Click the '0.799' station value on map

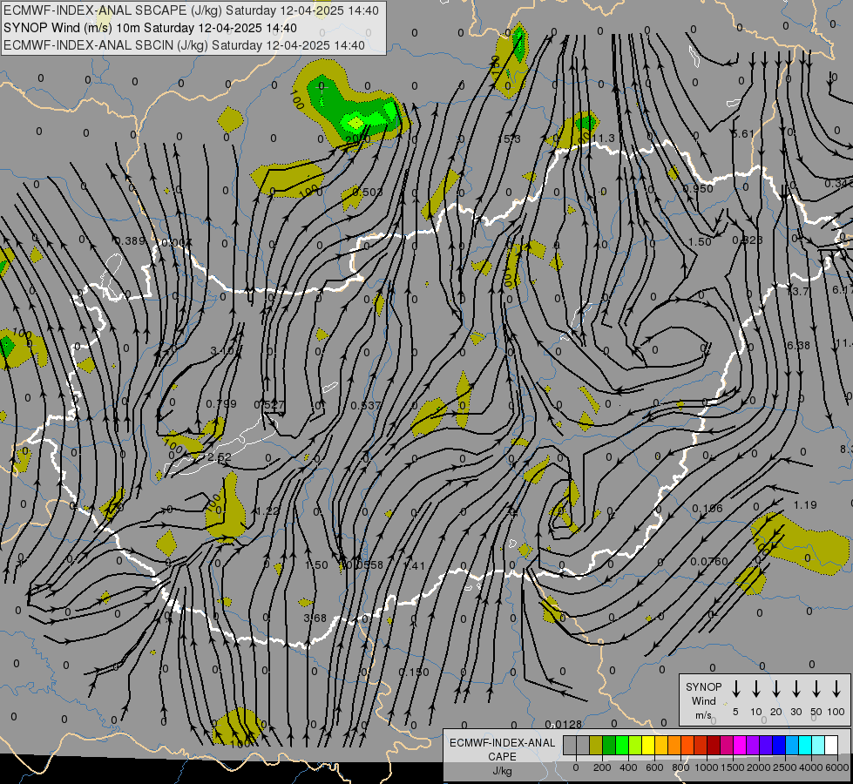click(221, 403)
